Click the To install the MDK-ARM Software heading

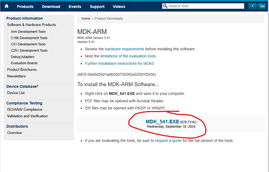pos(118,84)
